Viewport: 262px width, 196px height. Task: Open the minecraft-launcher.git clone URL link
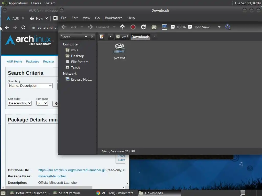click(x=72, y=170)
